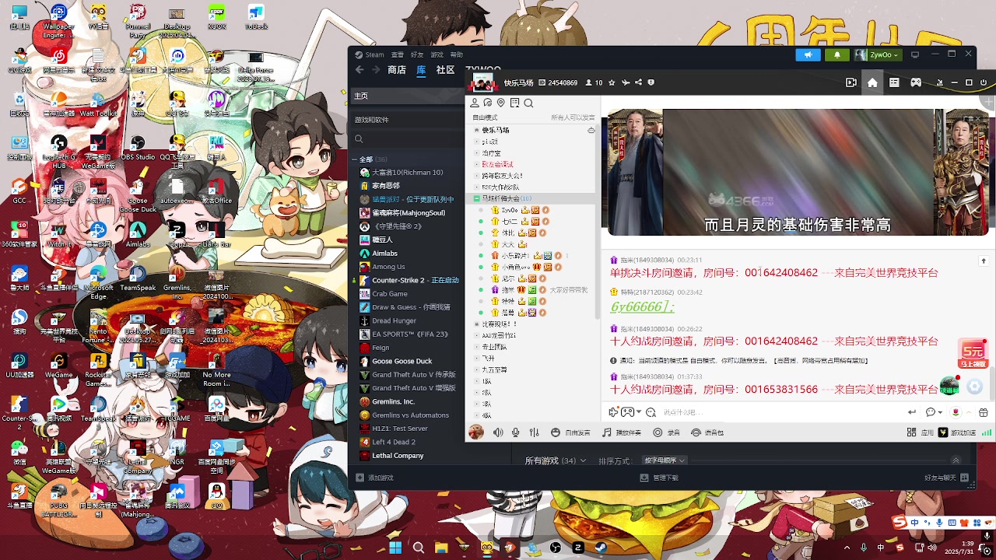Toggle the YY microphone icon
This screenshot has height=560, width=996.
pos(515,432)
